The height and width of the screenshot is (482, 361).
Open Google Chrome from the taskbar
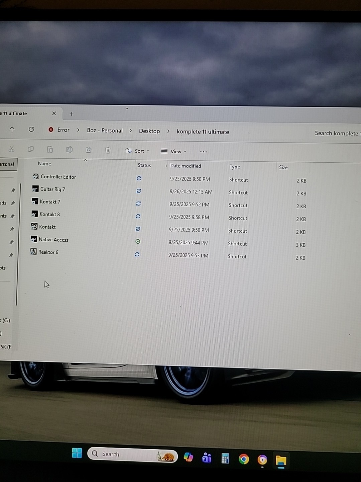click(244, 459)
